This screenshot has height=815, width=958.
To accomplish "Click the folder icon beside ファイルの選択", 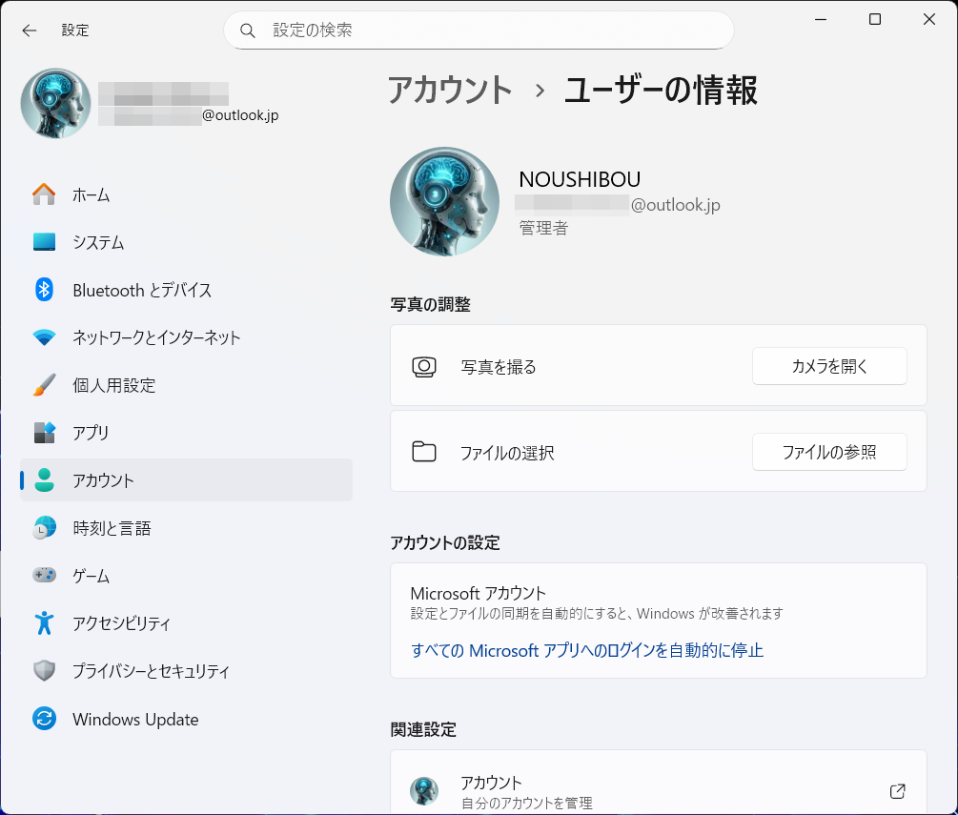I will 424,452.
